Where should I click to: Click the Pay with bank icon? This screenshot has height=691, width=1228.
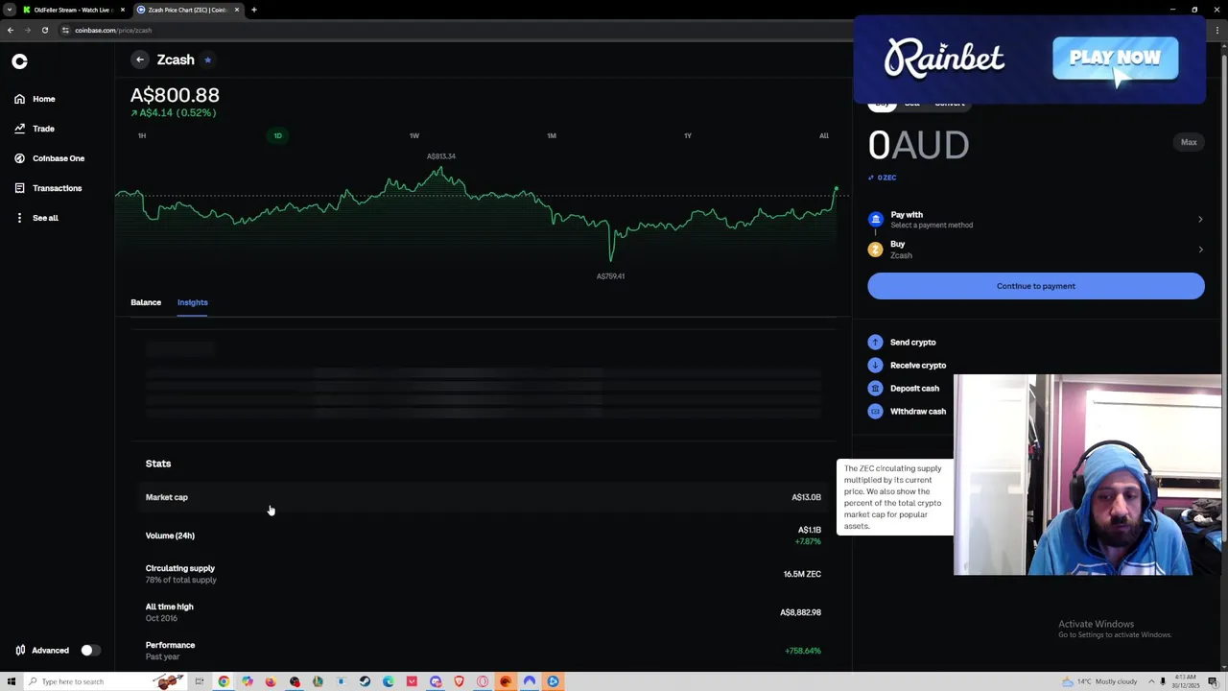[x=875, y=220]
